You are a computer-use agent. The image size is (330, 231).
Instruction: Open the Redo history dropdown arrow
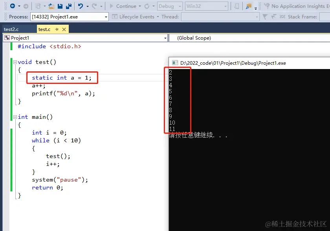tap(101, 6)
